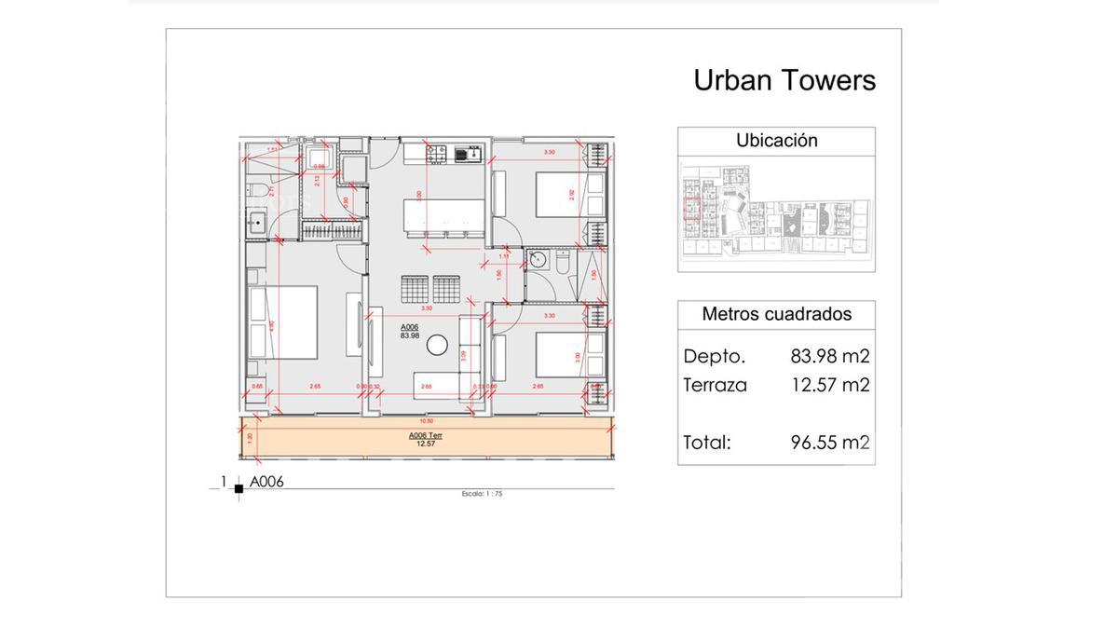Click the Ubicación header label
This screenshot has height=629, width=1118.
[x=776, y=141]
